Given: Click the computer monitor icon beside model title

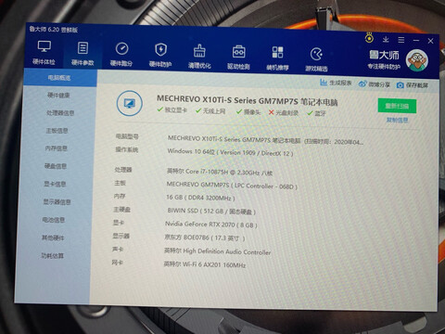Looking at the screenshot, I should [130, 103].
